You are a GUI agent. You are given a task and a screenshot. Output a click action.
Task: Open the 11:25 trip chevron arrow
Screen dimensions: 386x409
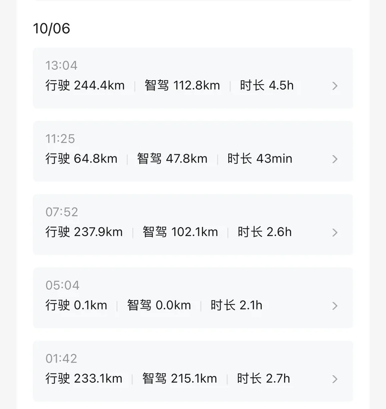pyautogui.click(x=335, y=159)
